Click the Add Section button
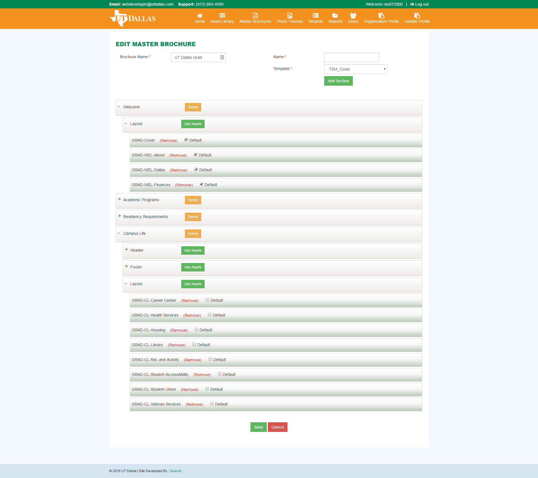 [338, 81]
